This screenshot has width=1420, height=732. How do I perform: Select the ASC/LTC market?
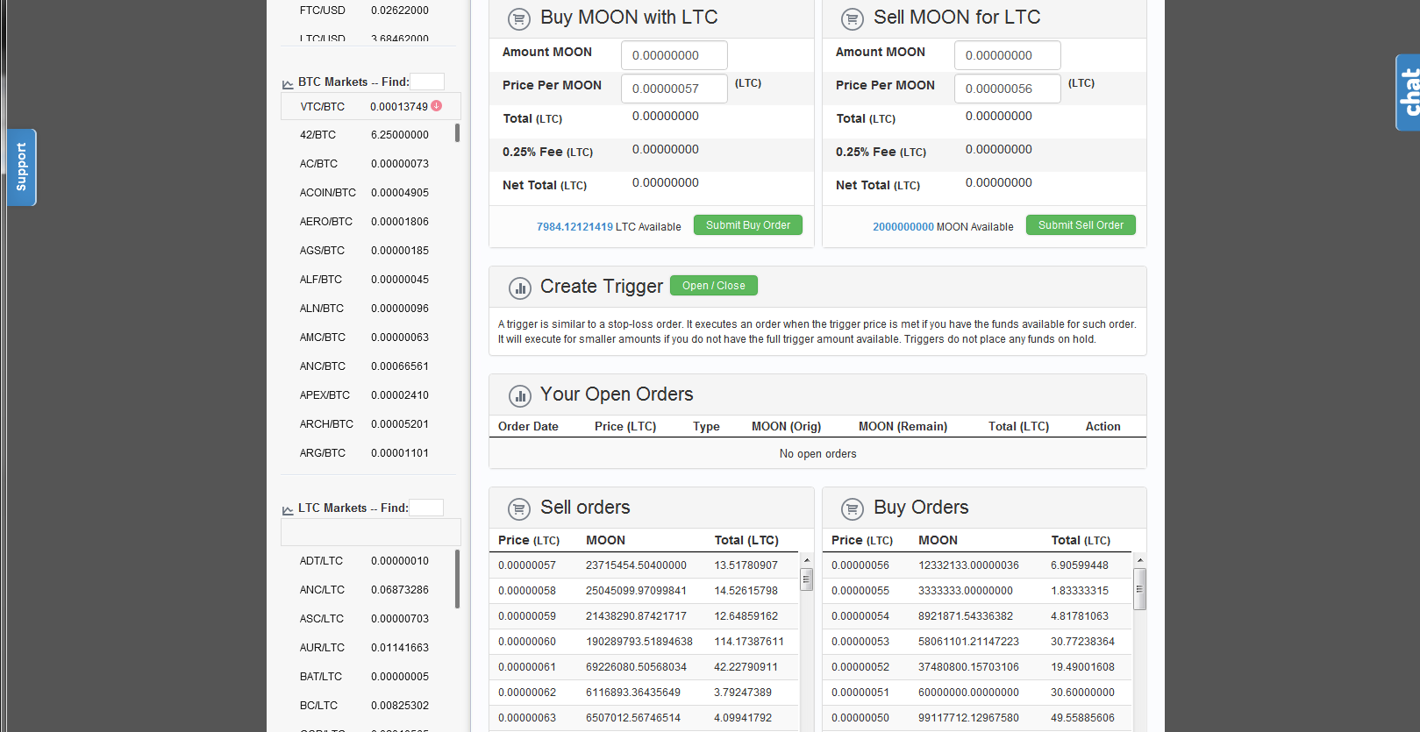pos(368,619)
